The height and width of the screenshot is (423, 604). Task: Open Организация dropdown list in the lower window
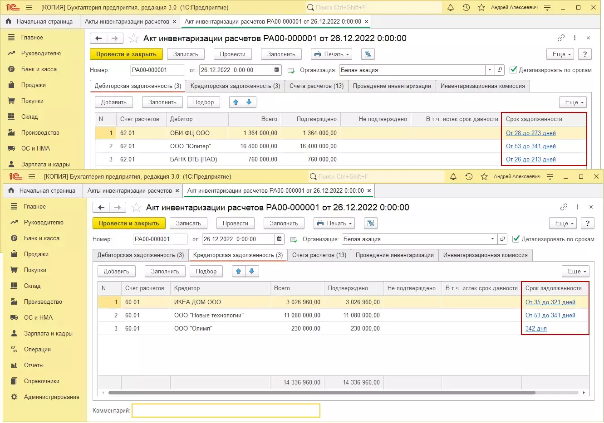click(x=492, y=239)
